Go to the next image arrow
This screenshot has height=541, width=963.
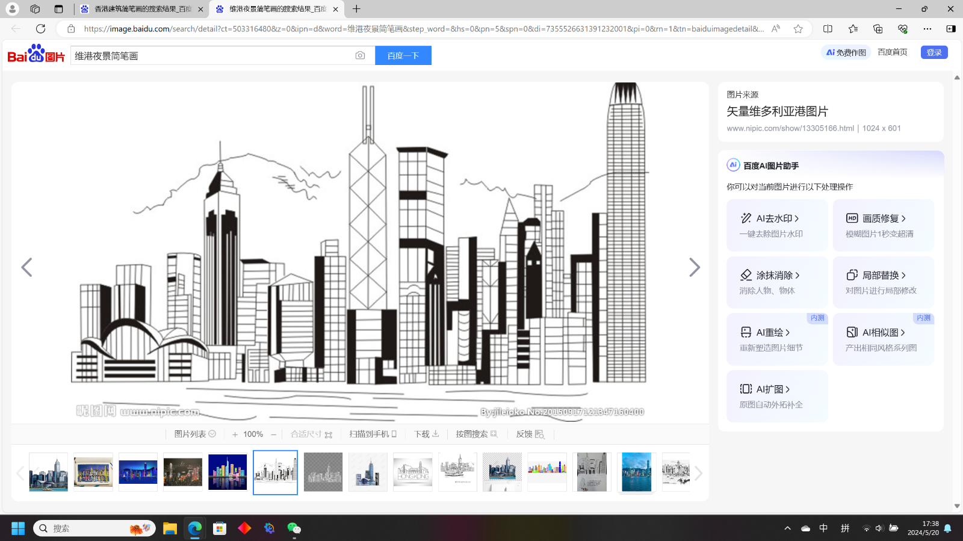[694, 267]
